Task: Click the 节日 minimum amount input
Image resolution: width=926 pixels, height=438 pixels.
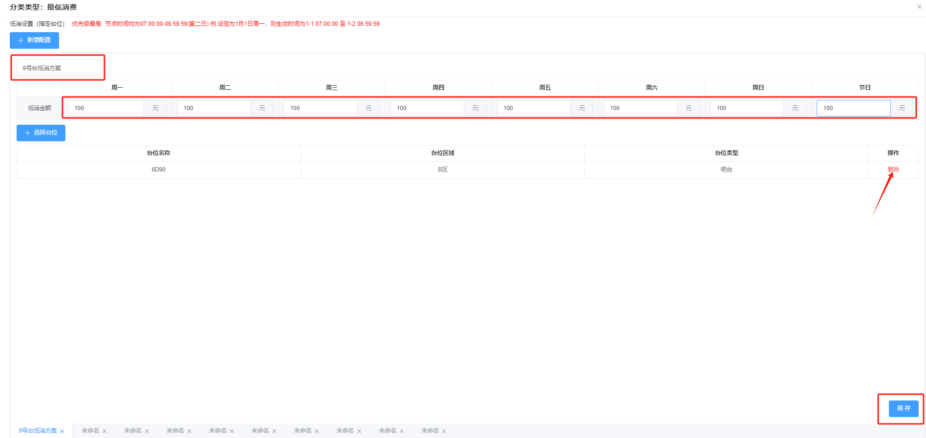Action: [x=853, y=108]
